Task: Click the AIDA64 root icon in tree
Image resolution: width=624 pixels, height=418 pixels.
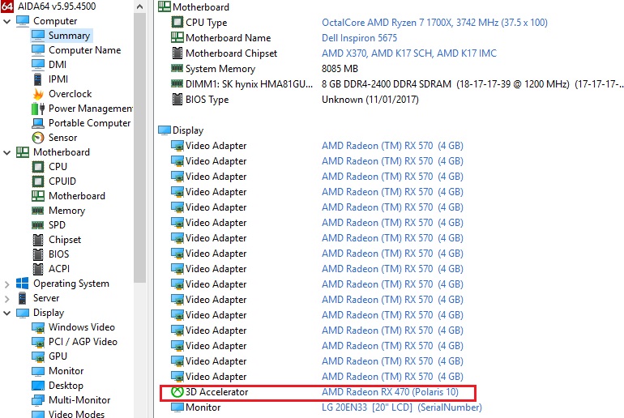Action: tap(6, 6)
